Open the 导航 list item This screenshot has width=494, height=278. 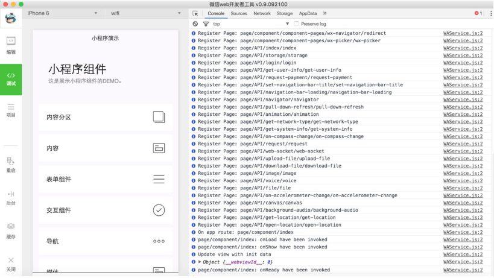click(106, 241)
